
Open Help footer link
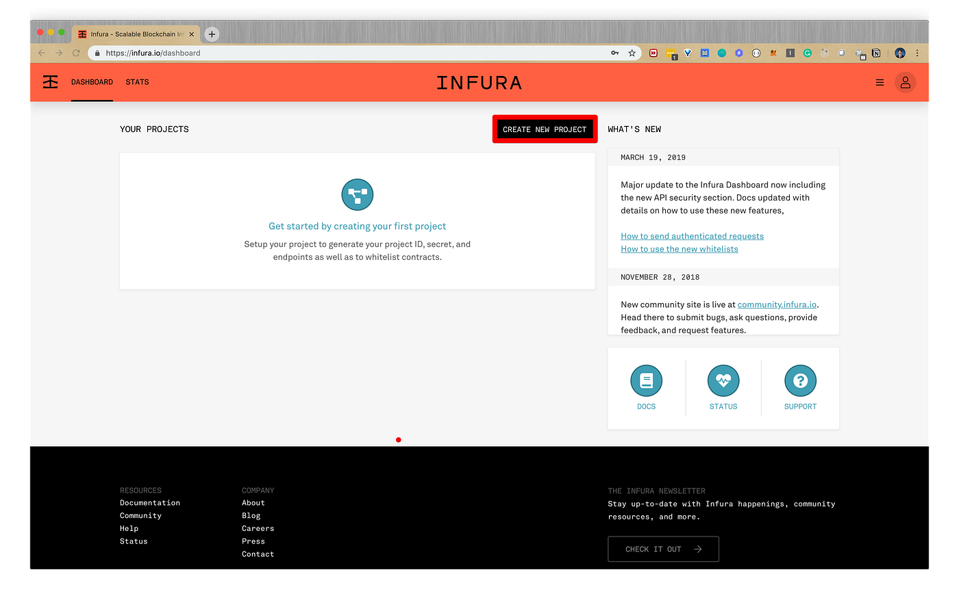[129, 528]
